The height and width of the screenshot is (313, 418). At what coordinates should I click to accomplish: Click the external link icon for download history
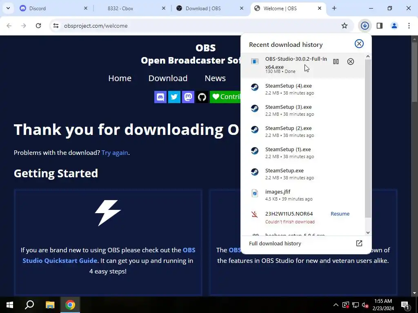pos(359,243)
